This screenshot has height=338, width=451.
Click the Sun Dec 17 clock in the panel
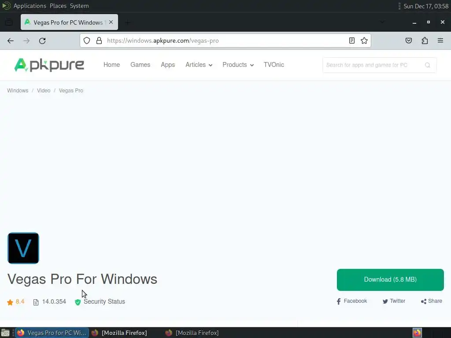pyautogui.click(x=426, y=6)
